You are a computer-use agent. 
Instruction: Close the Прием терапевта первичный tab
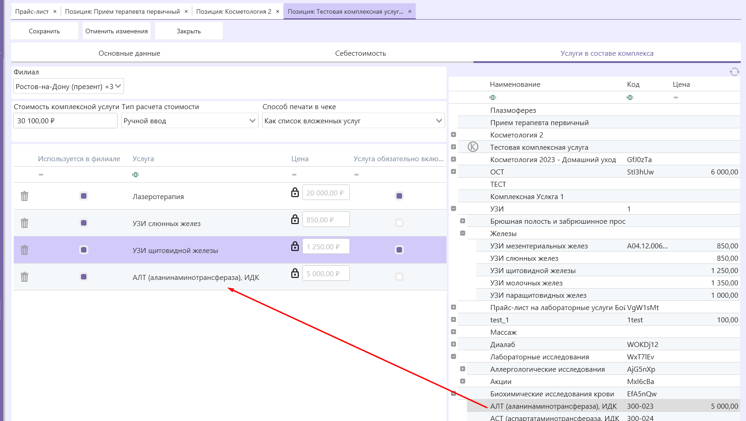tap(186, 11)
